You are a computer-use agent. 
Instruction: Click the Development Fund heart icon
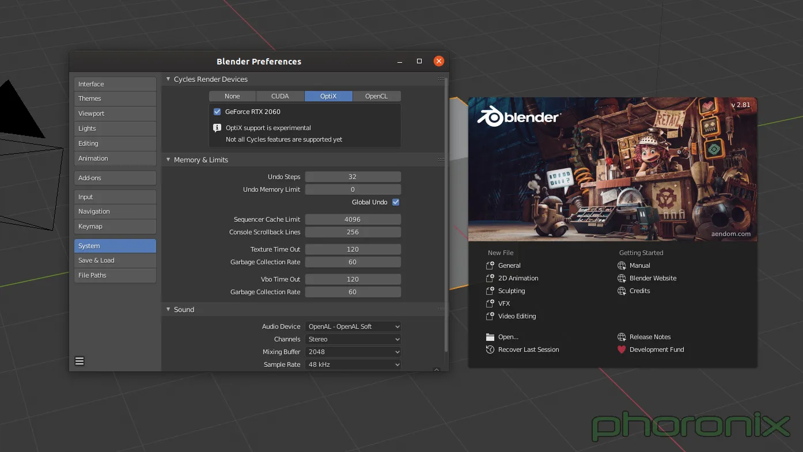[x=622, y=350]
